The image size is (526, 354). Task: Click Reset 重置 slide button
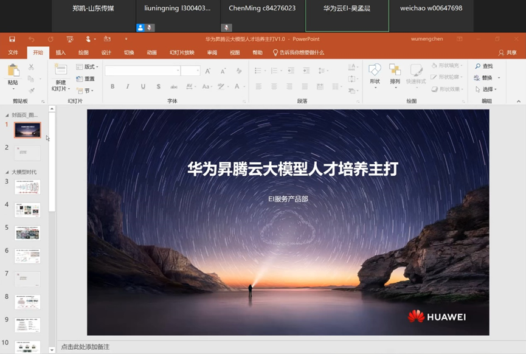[x=86, y=79]
